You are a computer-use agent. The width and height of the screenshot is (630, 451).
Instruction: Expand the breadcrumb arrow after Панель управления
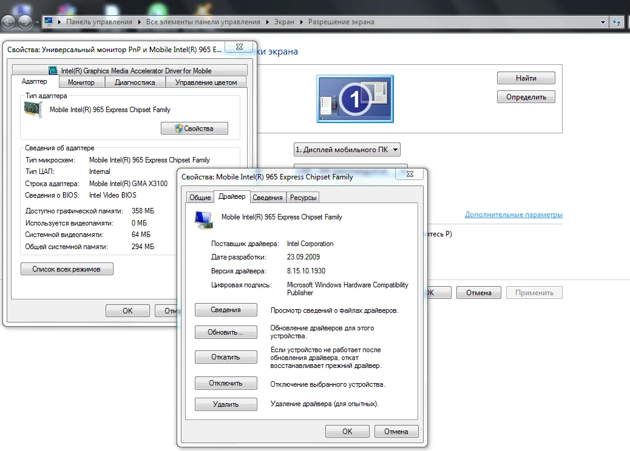139,22
